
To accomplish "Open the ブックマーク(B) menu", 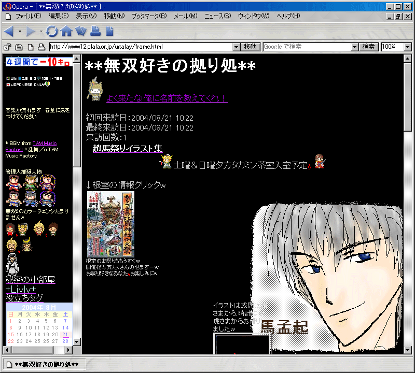I will pyautogui.click(x=149, y=16).
